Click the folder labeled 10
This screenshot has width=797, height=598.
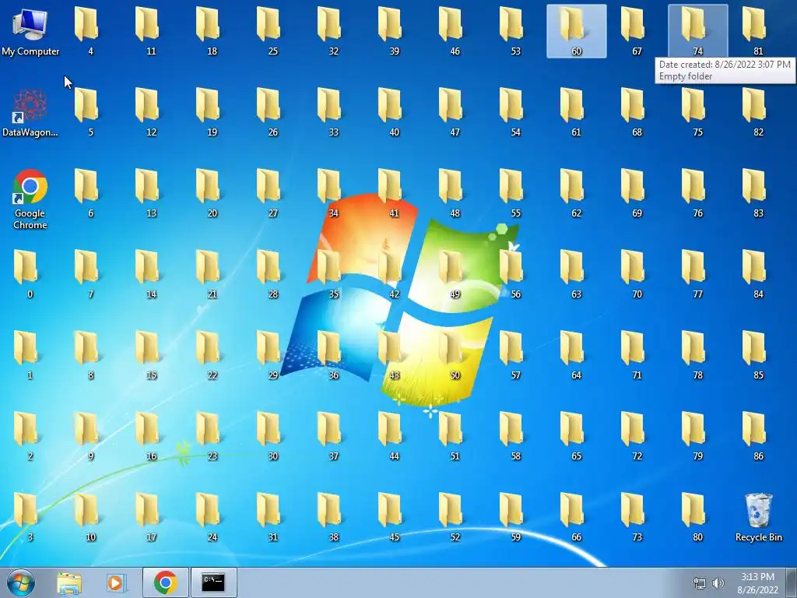pos(90,517)
